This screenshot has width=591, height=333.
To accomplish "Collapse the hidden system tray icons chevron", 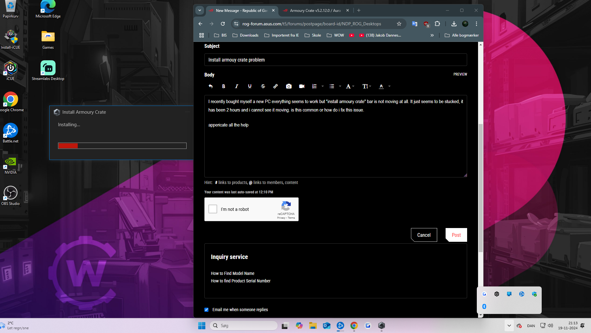I will pos(509,326).
